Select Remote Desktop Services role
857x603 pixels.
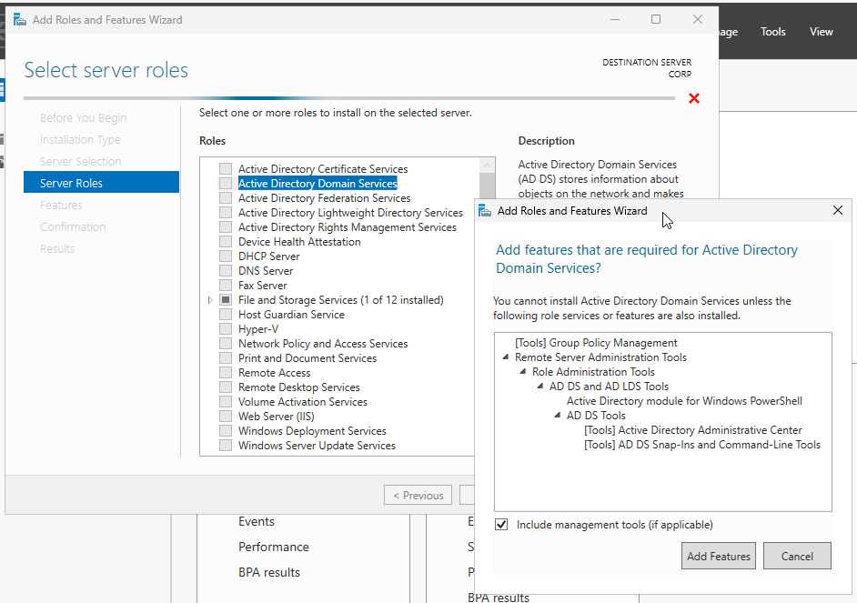pos(299,387)
